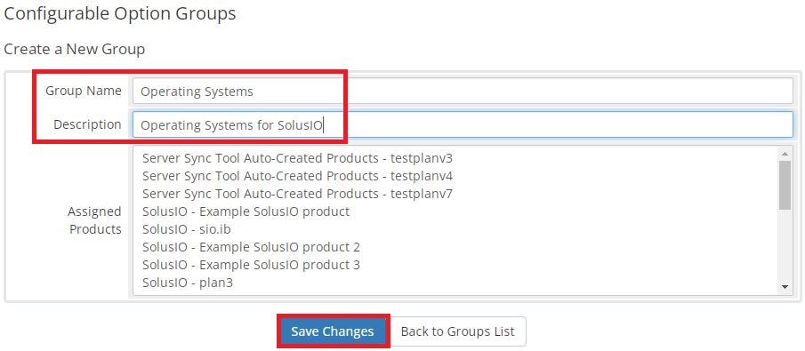Click scrollbar track below the thumb
This screenshot has height=351, width=805.
point(785,245)
